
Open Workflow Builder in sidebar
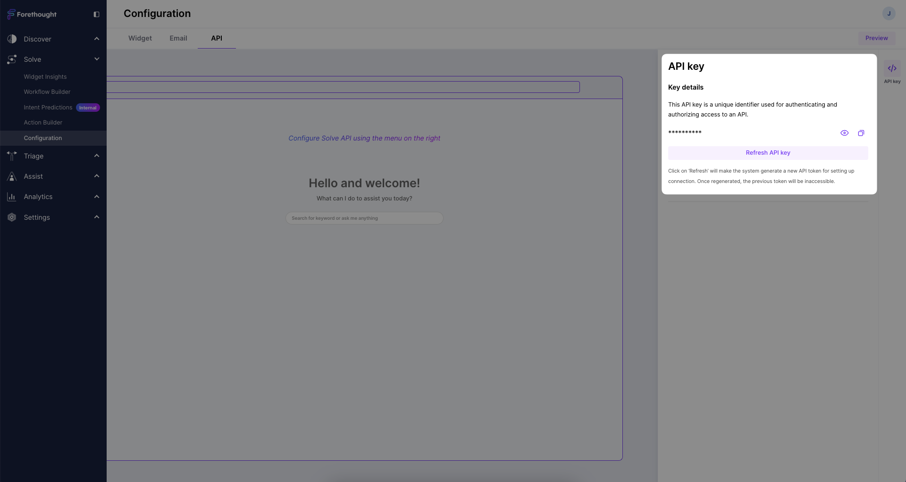click(47, 91)
